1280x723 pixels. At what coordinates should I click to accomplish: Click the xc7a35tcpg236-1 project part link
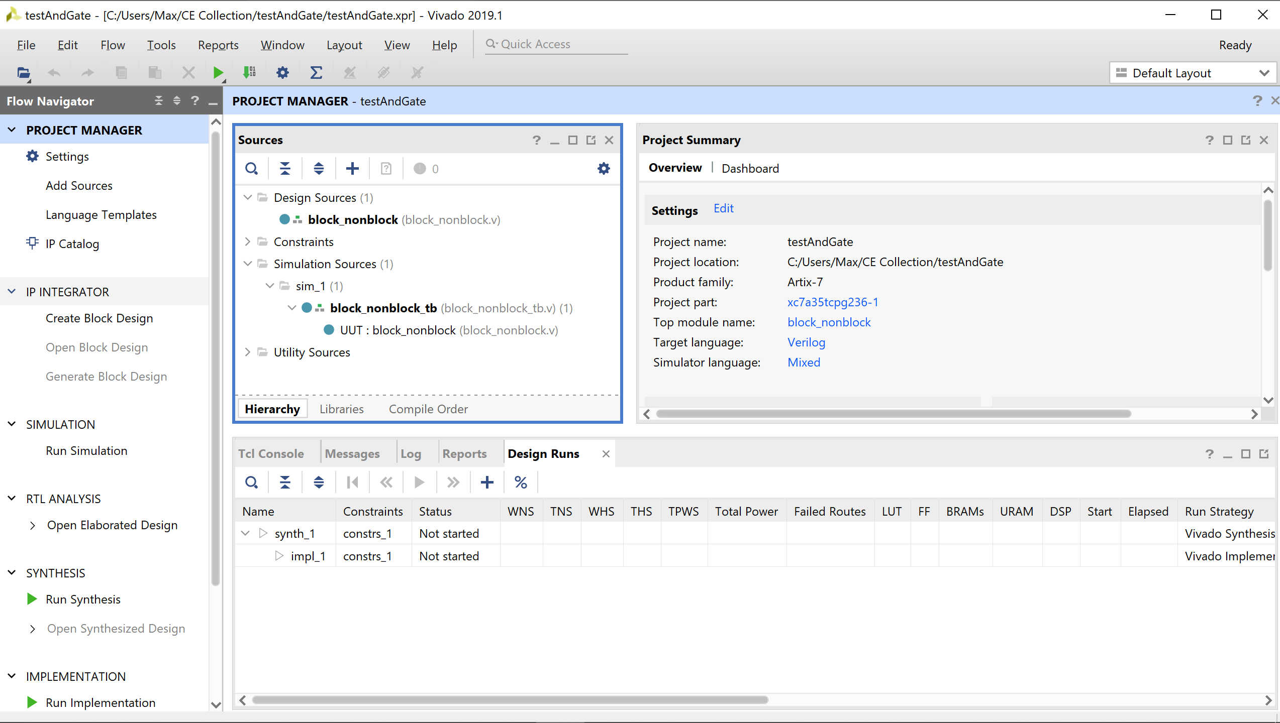click(832, 302)
